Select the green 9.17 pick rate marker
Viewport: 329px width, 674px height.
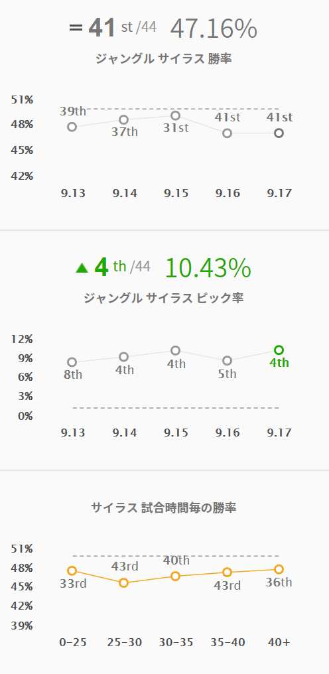point(279,350)
